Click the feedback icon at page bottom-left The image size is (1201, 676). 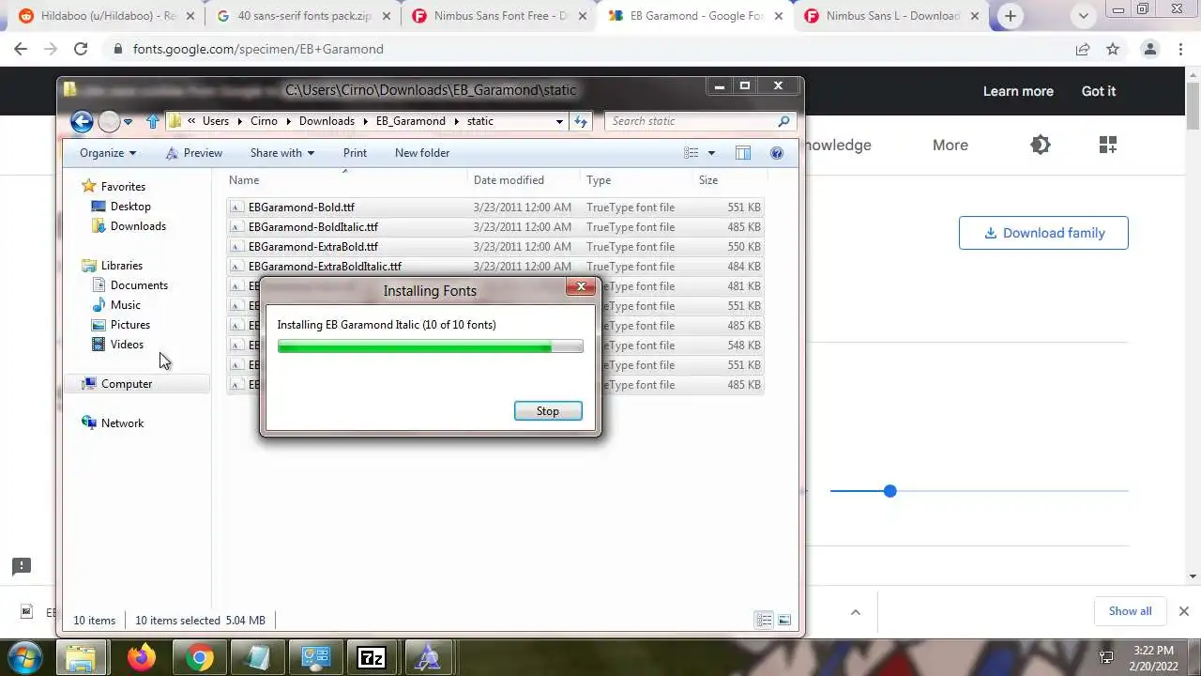point(22,566)
